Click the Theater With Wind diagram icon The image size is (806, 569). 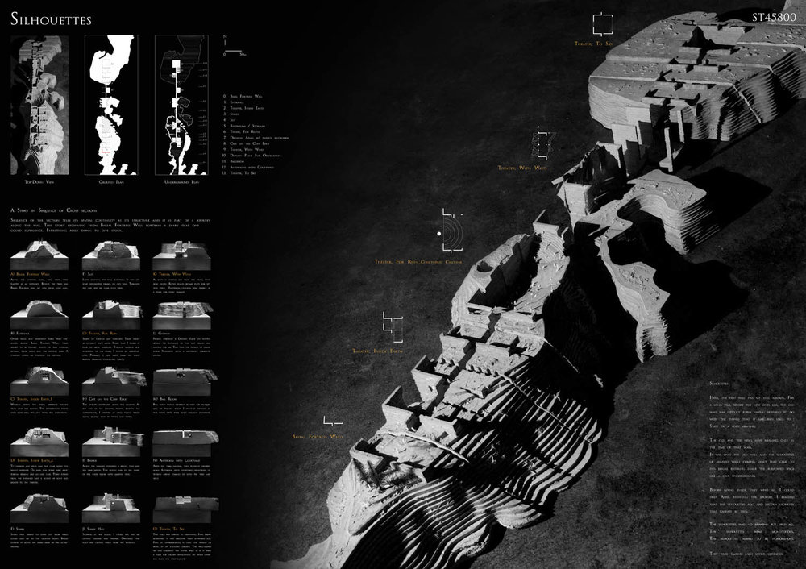coord(542,144)
